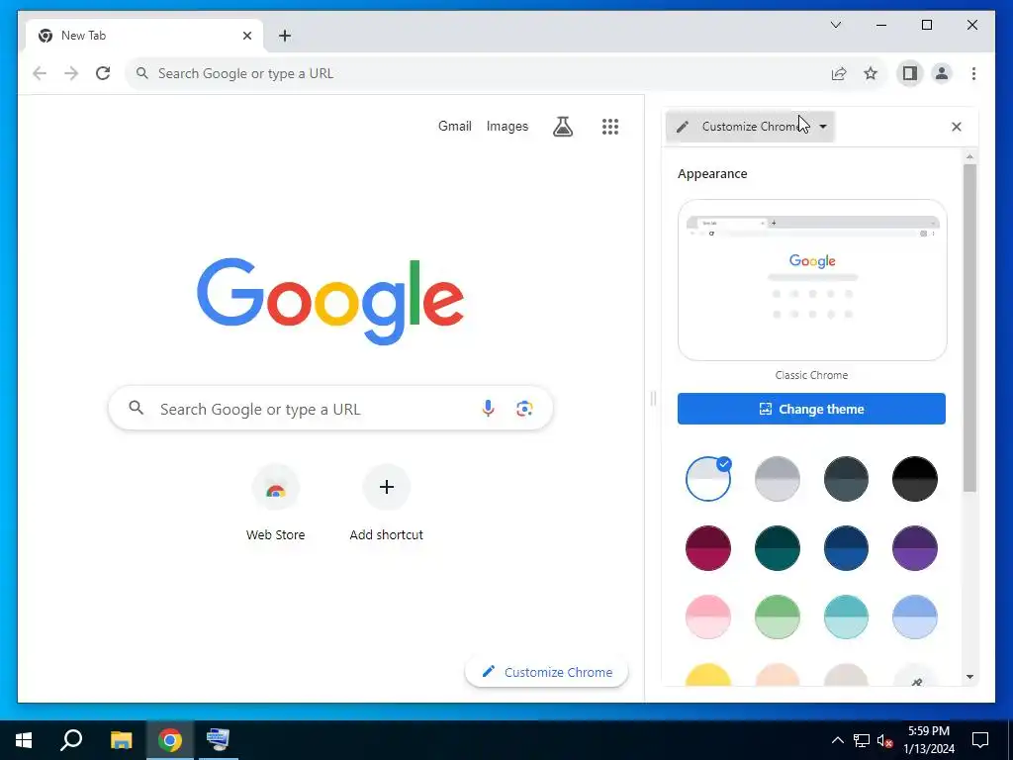Select the black color swatch

(915, 479)
